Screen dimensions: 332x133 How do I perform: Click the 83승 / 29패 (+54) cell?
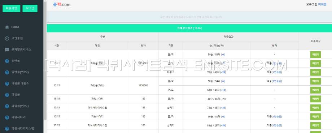tap(217, 125)
